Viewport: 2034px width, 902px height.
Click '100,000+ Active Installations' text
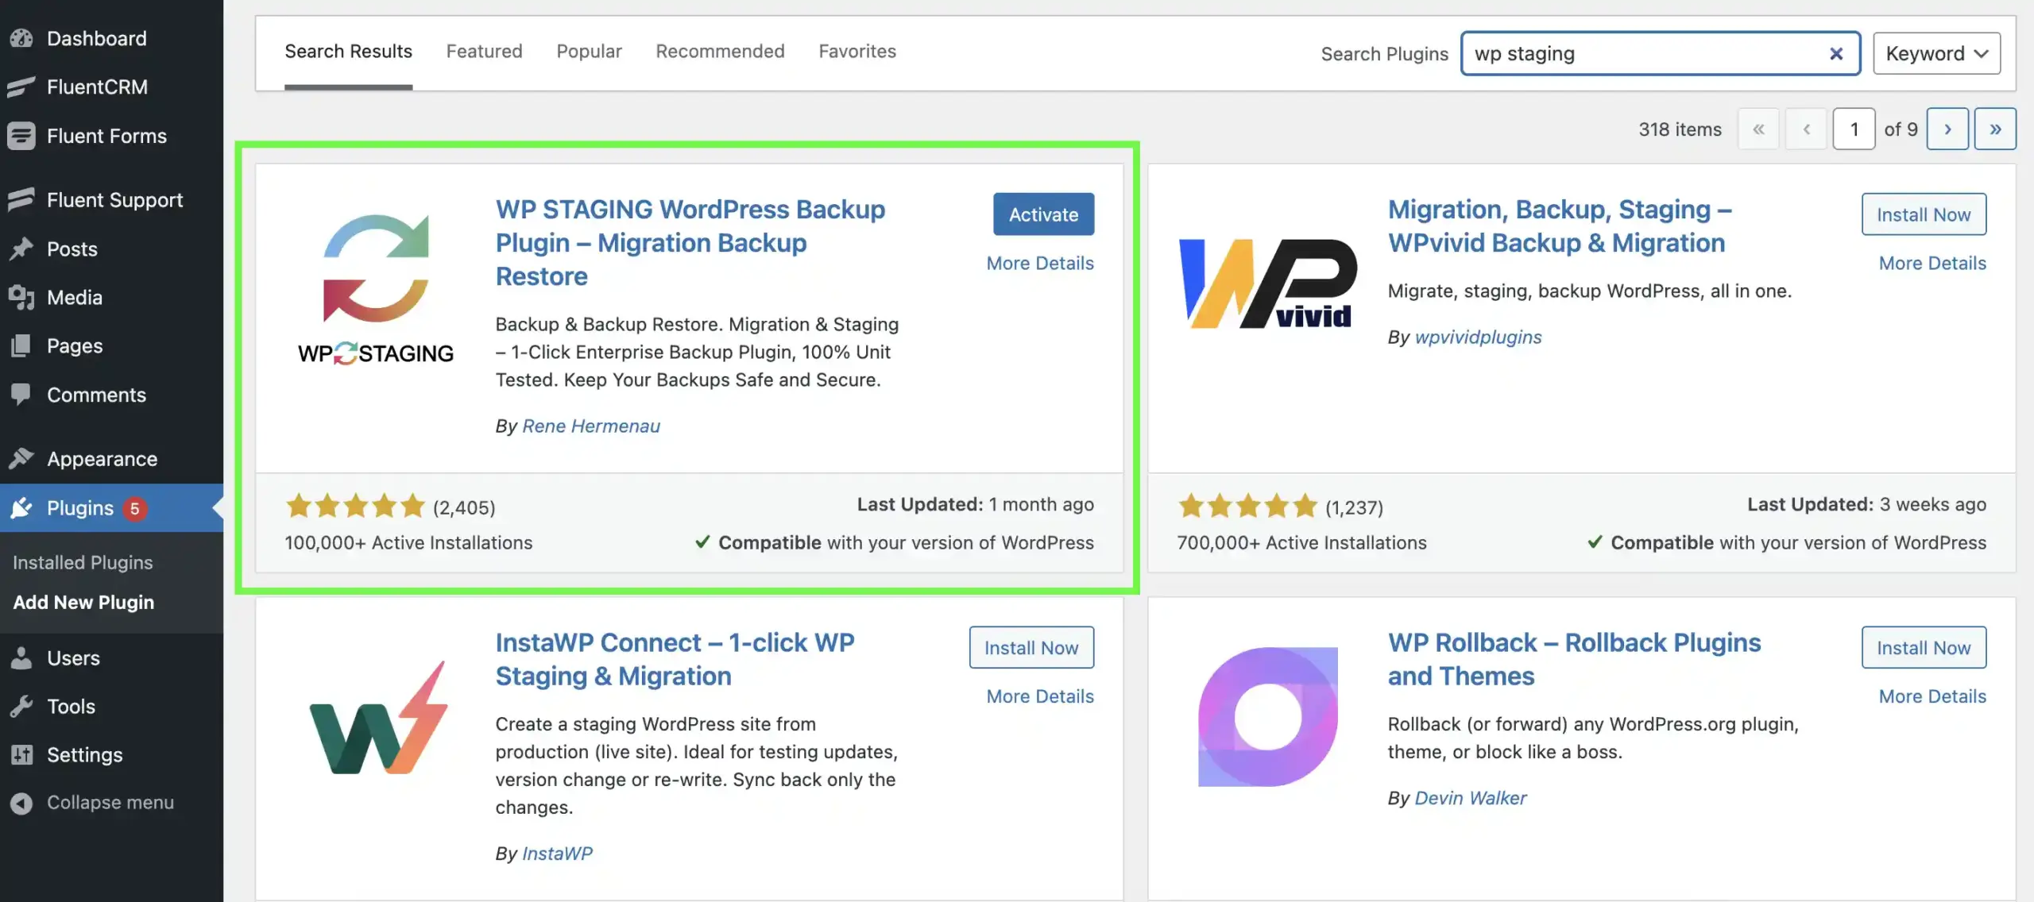click(x=408, y=542)
